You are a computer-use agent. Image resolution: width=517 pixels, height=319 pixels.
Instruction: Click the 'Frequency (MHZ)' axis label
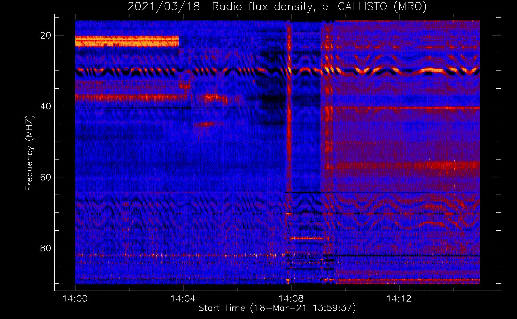[29, 153]
